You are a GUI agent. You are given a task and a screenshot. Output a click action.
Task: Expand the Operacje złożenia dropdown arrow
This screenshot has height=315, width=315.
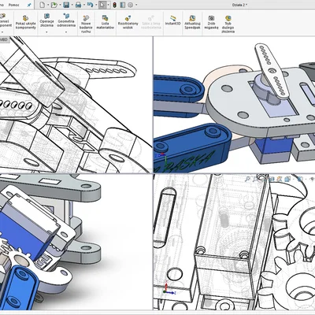(46, 32)
